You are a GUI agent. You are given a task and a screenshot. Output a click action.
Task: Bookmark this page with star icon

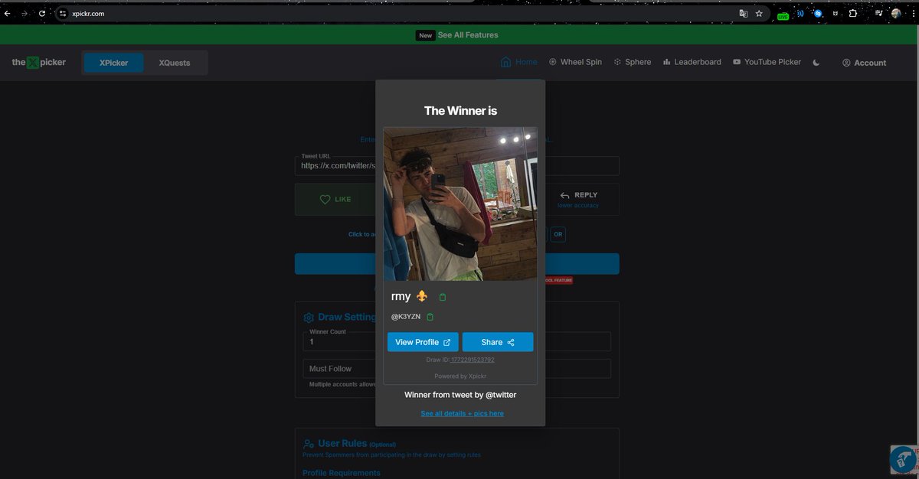[759, 14]
